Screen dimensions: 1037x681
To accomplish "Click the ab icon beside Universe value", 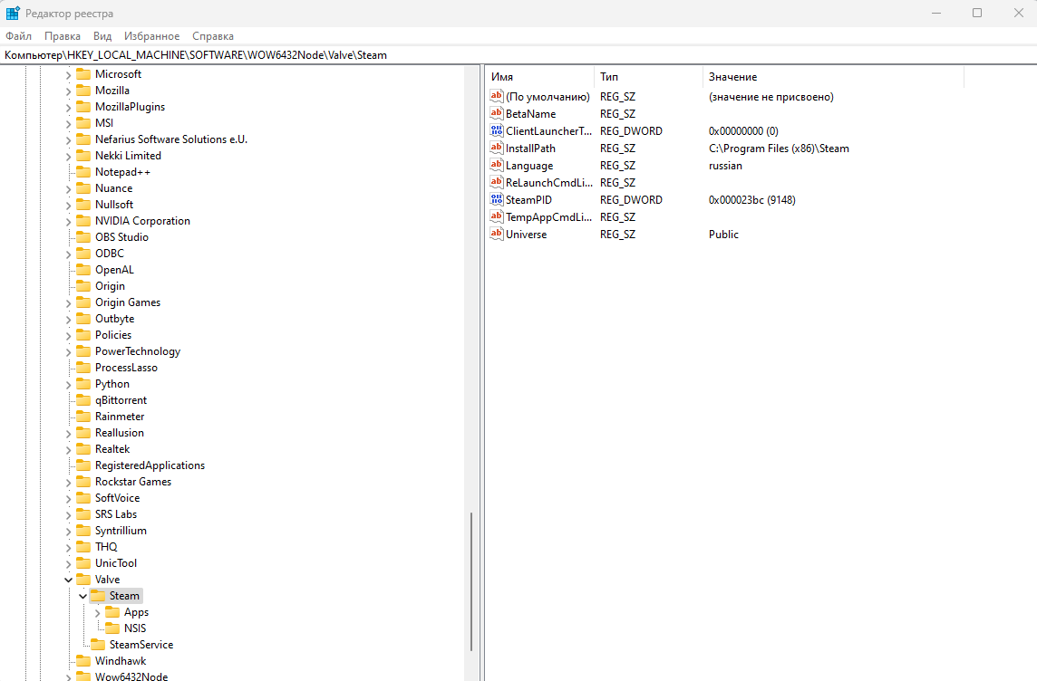I will tap(496, 234).
